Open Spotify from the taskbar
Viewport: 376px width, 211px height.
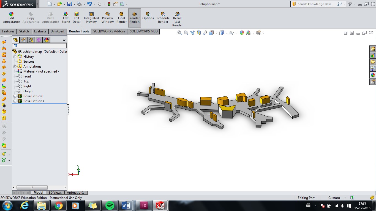(x=110, y=206)
